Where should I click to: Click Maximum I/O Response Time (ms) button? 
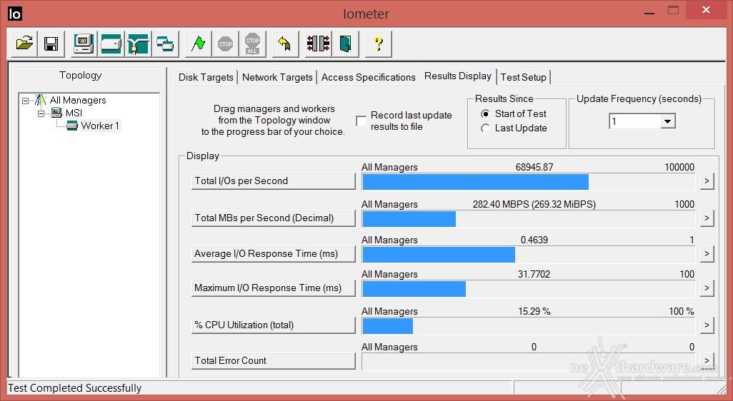(274, 288)
